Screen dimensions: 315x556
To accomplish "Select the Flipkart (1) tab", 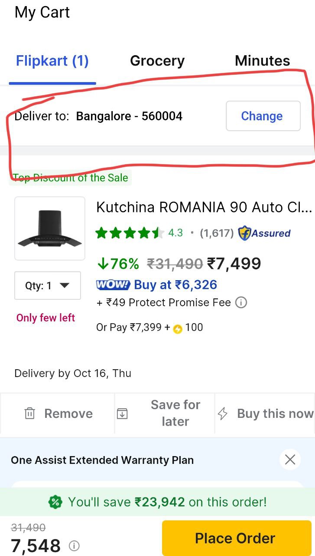I will [x=52, y=61].
